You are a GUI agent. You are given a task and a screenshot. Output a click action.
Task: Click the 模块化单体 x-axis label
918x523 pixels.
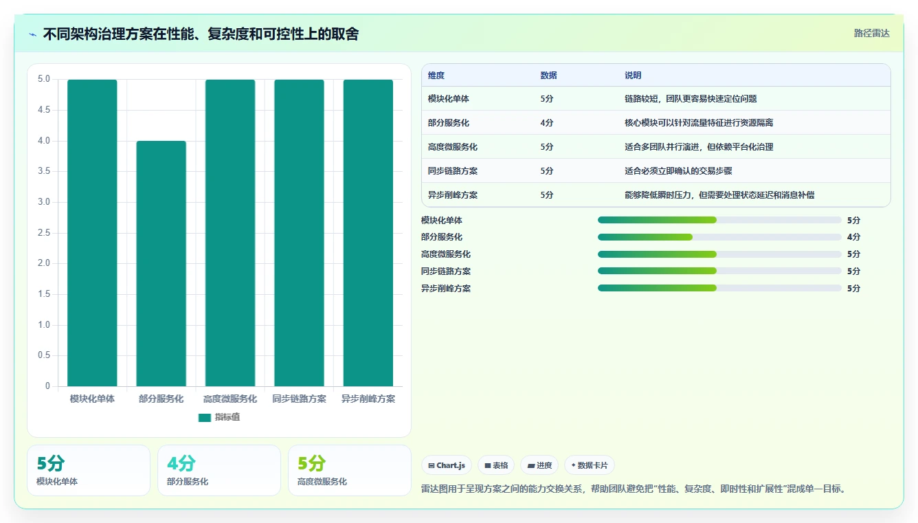point(92,399)
